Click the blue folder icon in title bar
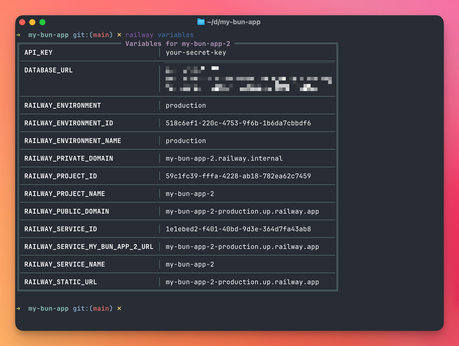The image size is (459, 346). [201, 22]
